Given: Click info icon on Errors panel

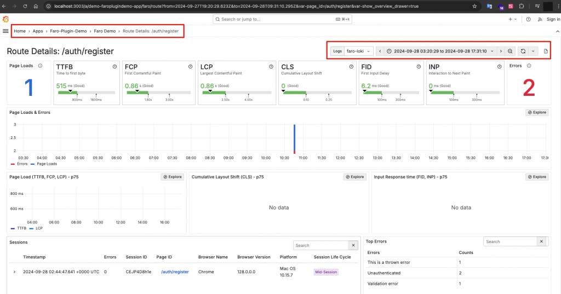Looking at the screenshot, I should point(529,66).
